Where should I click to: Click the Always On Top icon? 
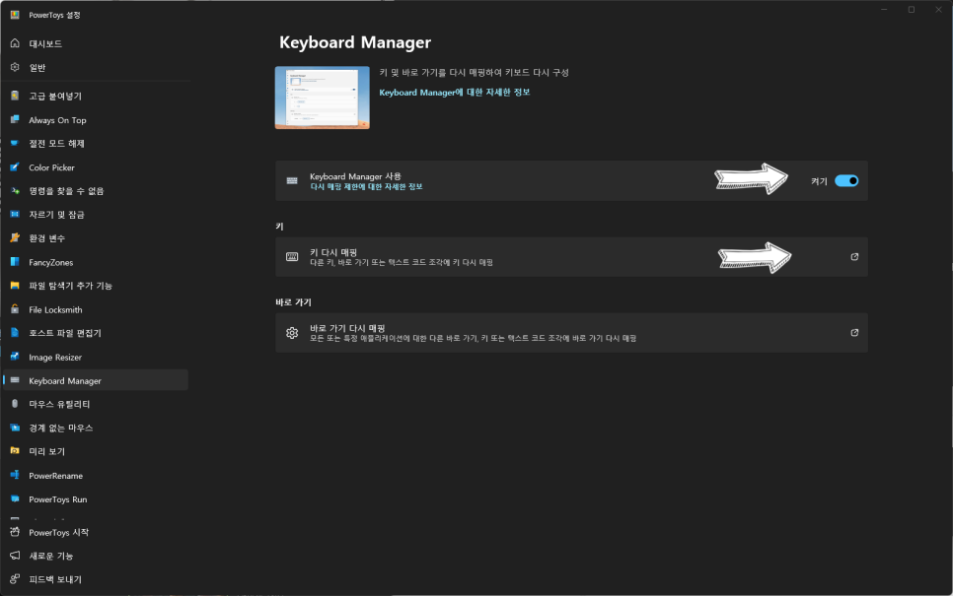[15, 119]
